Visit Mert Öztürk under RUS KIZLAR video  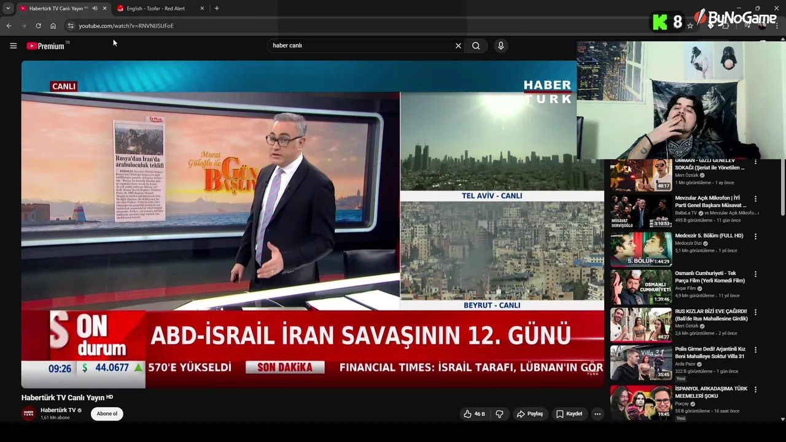click(687, 326)
